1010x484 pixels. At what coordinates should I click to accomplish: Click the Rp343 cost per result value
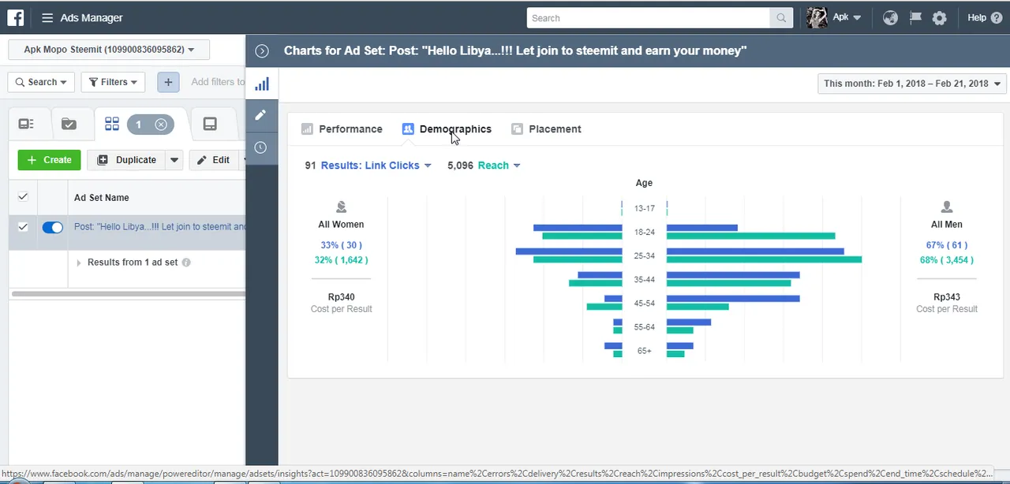point(947,297)
